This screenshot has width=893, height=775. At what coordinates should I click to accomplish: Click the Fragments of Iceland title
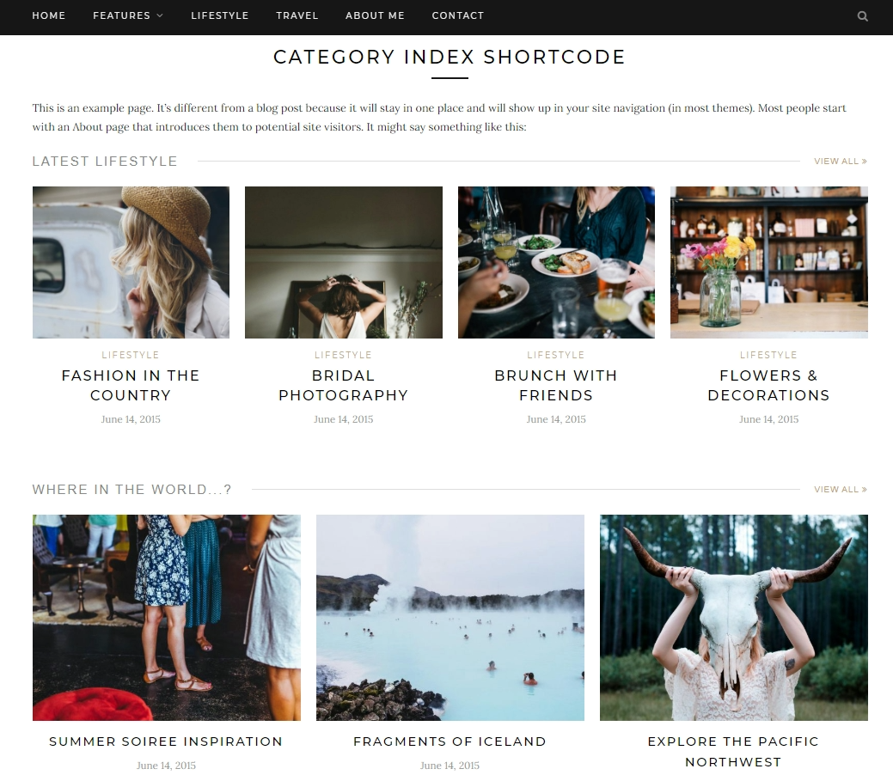[x=450, y=741]
